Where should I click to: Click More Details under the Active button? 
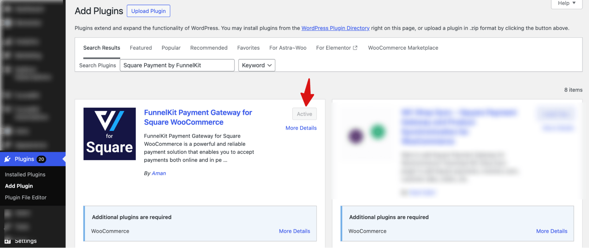[301, 128]
